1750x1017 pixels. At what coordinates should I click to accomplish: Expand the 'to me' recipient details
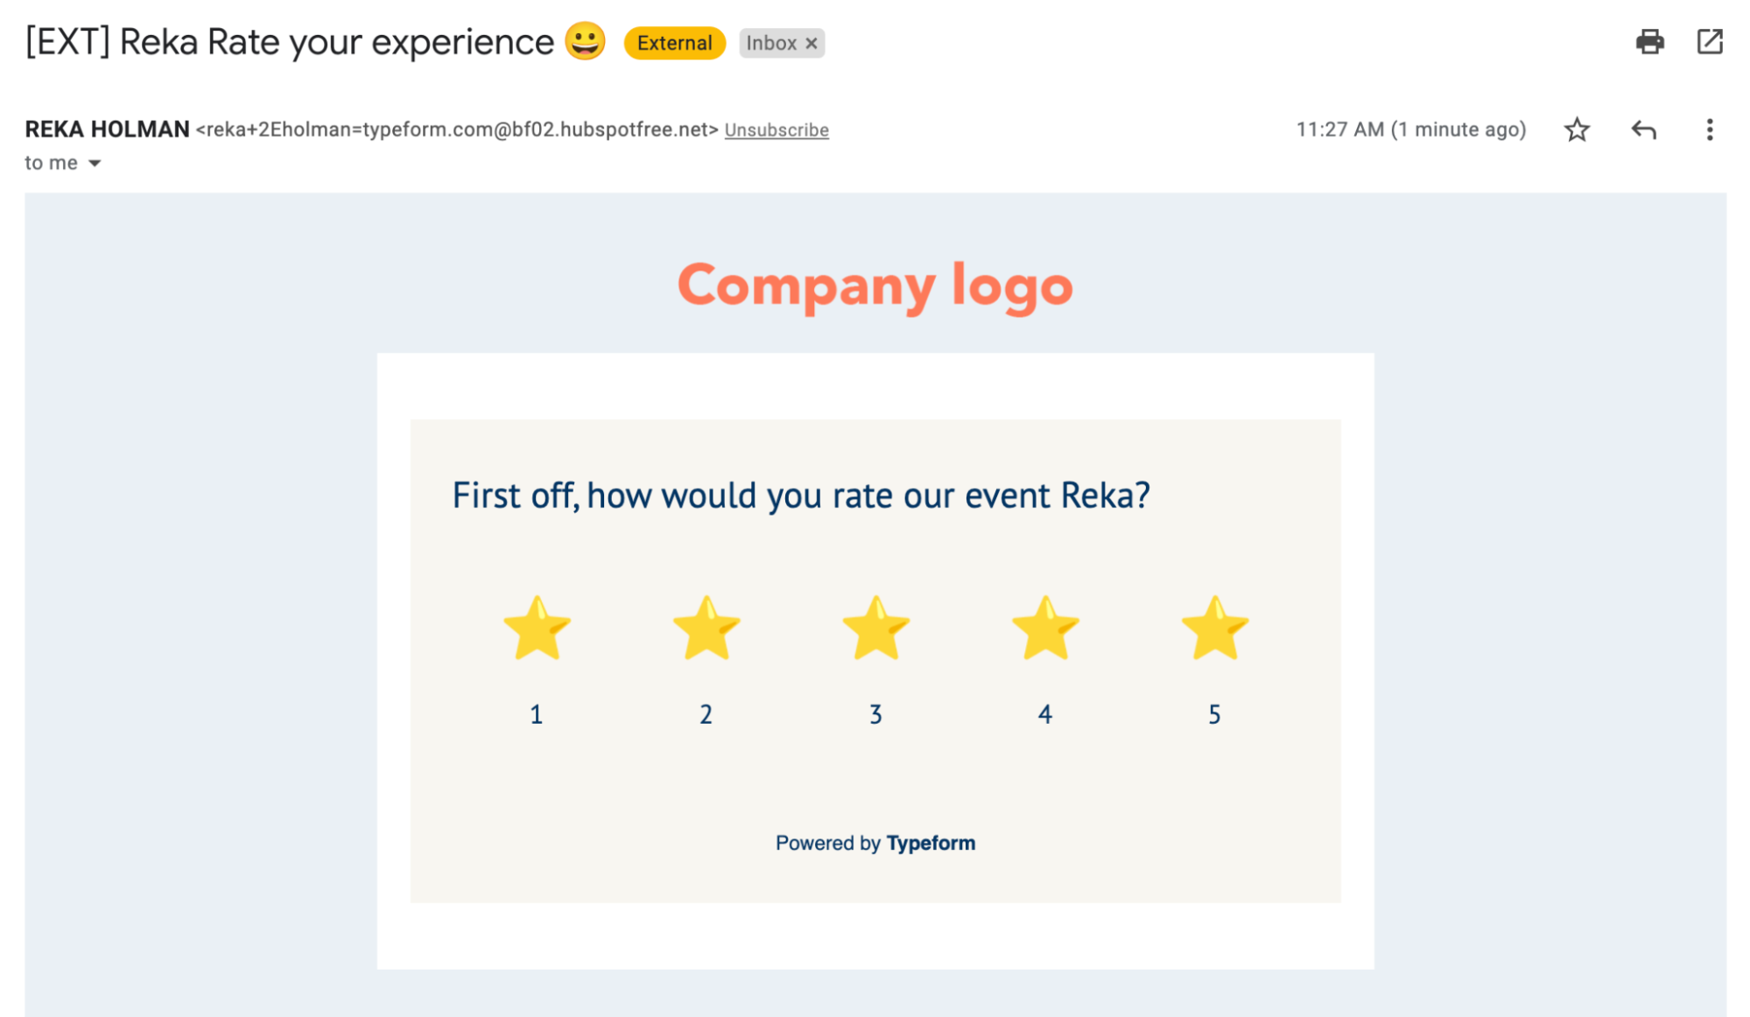[95, 164]
